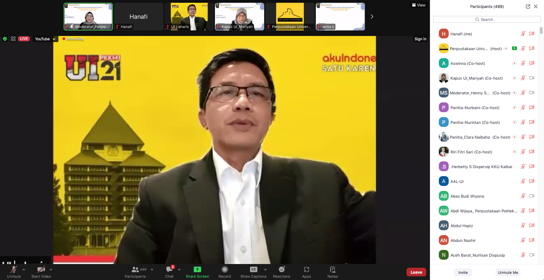The height and width of the screenshot is (280, 544).
Task: Expand chat options caret
Action: [179, 270]
